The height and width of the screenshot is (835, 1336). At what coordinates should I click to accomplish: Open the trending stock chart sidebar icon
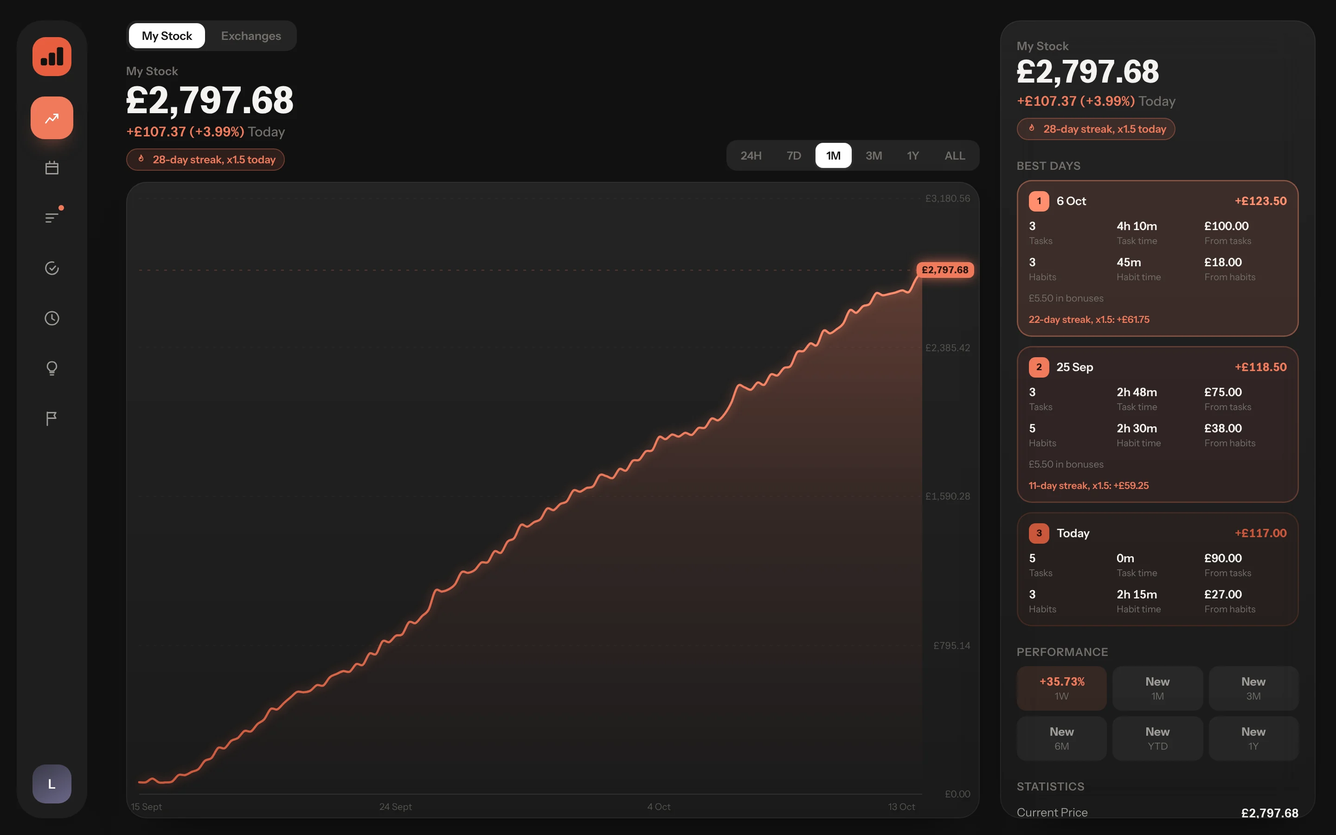(x=52, y=118)
